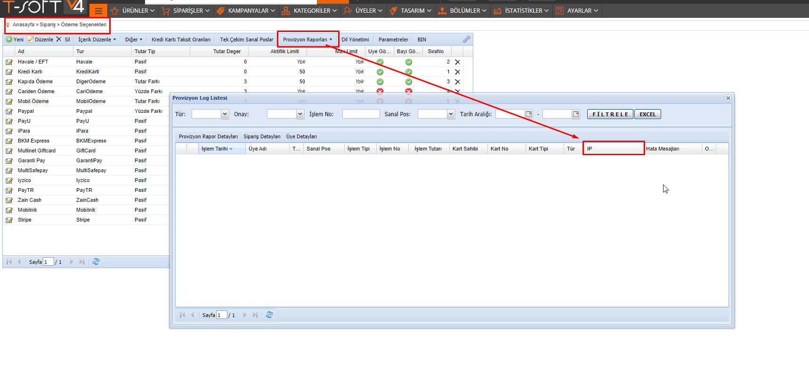The image size is (809, 373).
Task: Open the AYARLAR menu
Action: pos(577,10)
